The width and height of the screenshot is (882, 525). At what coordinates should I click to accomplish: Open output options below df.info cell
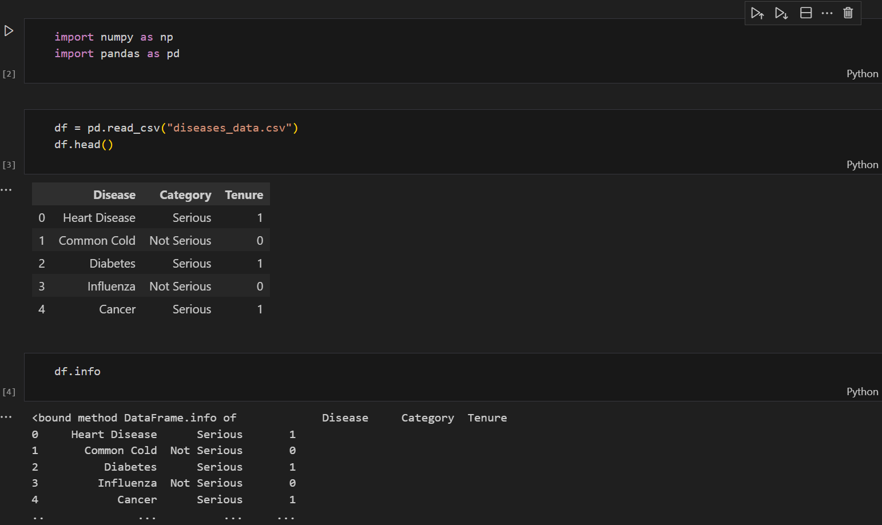coord(6,417)
